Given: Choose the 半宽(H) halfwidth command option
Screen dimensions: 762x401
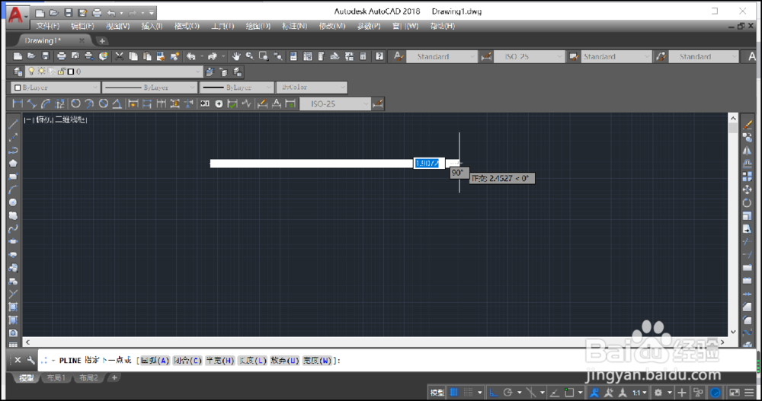Looking at the screenshot, I should (x=220, y=360).
